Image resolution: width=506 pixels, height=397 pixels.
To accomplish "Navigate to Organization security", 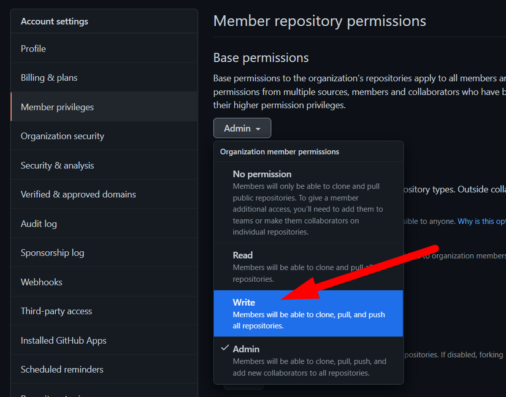I will tap(63, 136).
